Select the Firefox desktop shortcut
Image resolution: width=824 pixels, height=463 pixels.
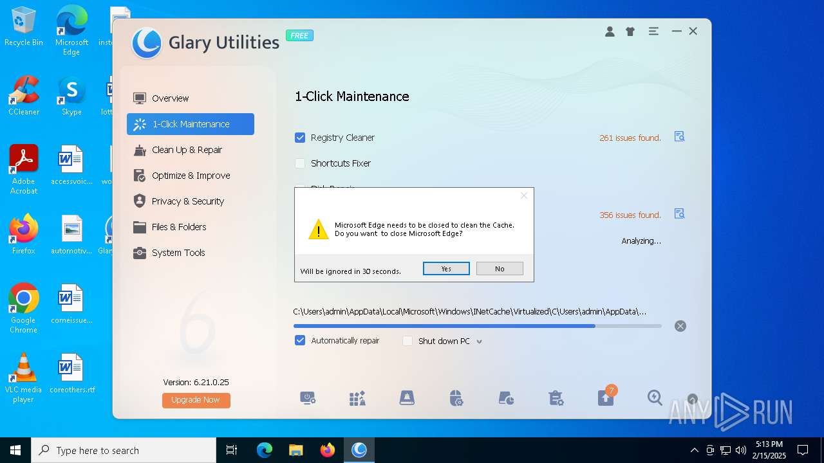24,235
